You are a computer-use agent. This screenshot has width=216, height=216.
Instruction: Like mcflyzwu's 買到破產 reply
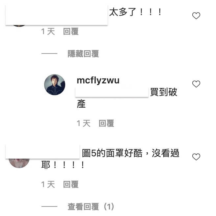click(x=196, y=84)
